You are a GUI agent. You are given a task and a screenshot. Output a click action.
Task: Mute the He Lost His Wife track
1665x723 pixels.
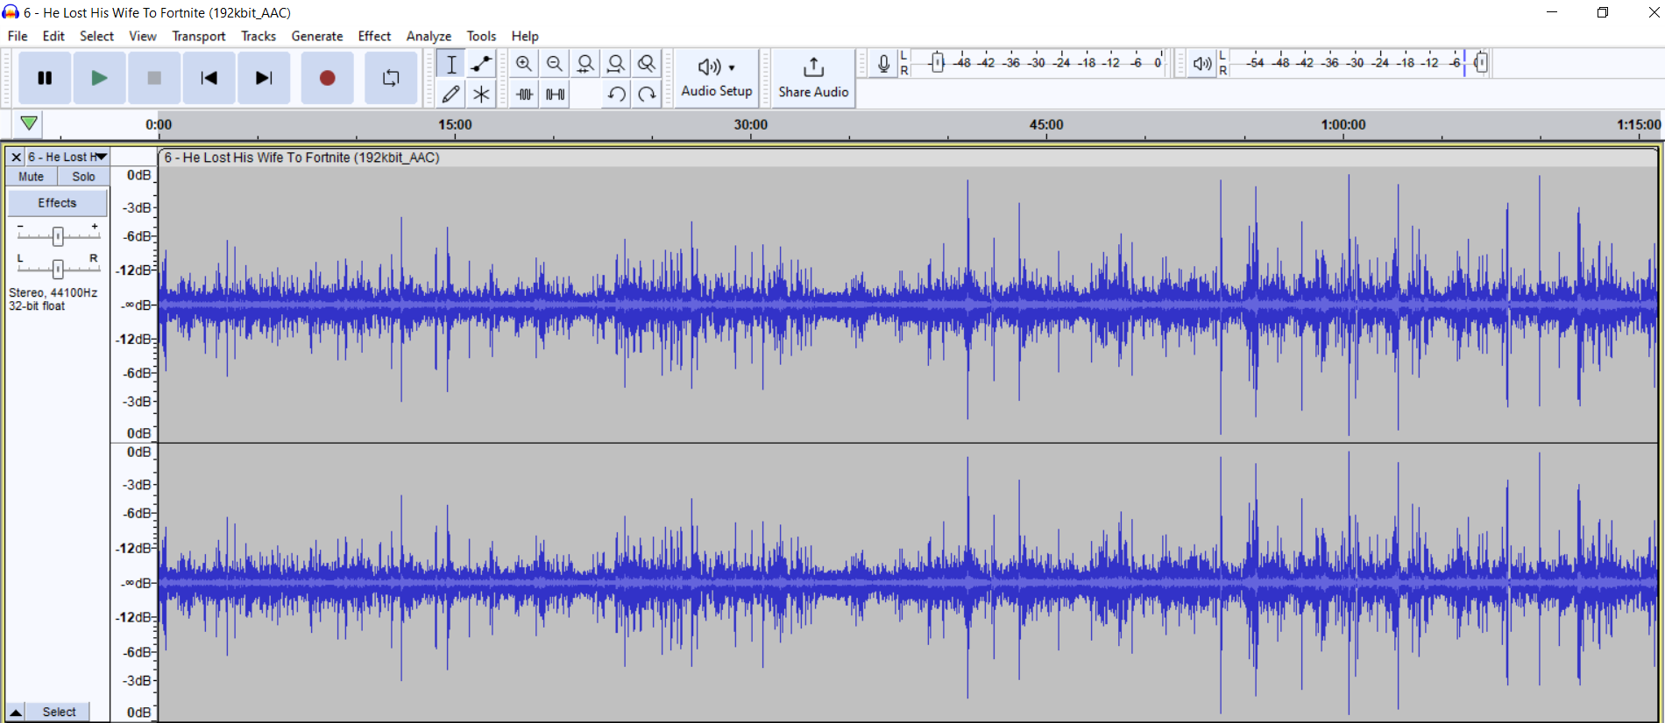(32, 177)
